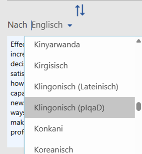Click the Nach label
Screen dimensions: 142x154
(x=17, y=25)
